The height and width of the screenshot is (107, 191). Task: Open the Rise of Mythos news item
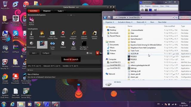[33, 74]
